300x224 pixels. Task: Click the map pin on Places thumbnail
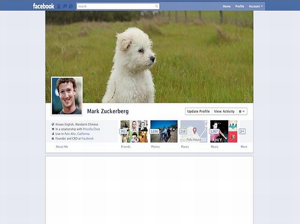pos(195,131)
